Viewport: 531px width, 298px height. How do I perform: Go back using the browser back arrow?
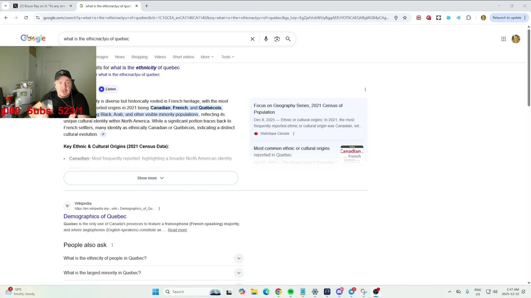click(x=6, y=18)
